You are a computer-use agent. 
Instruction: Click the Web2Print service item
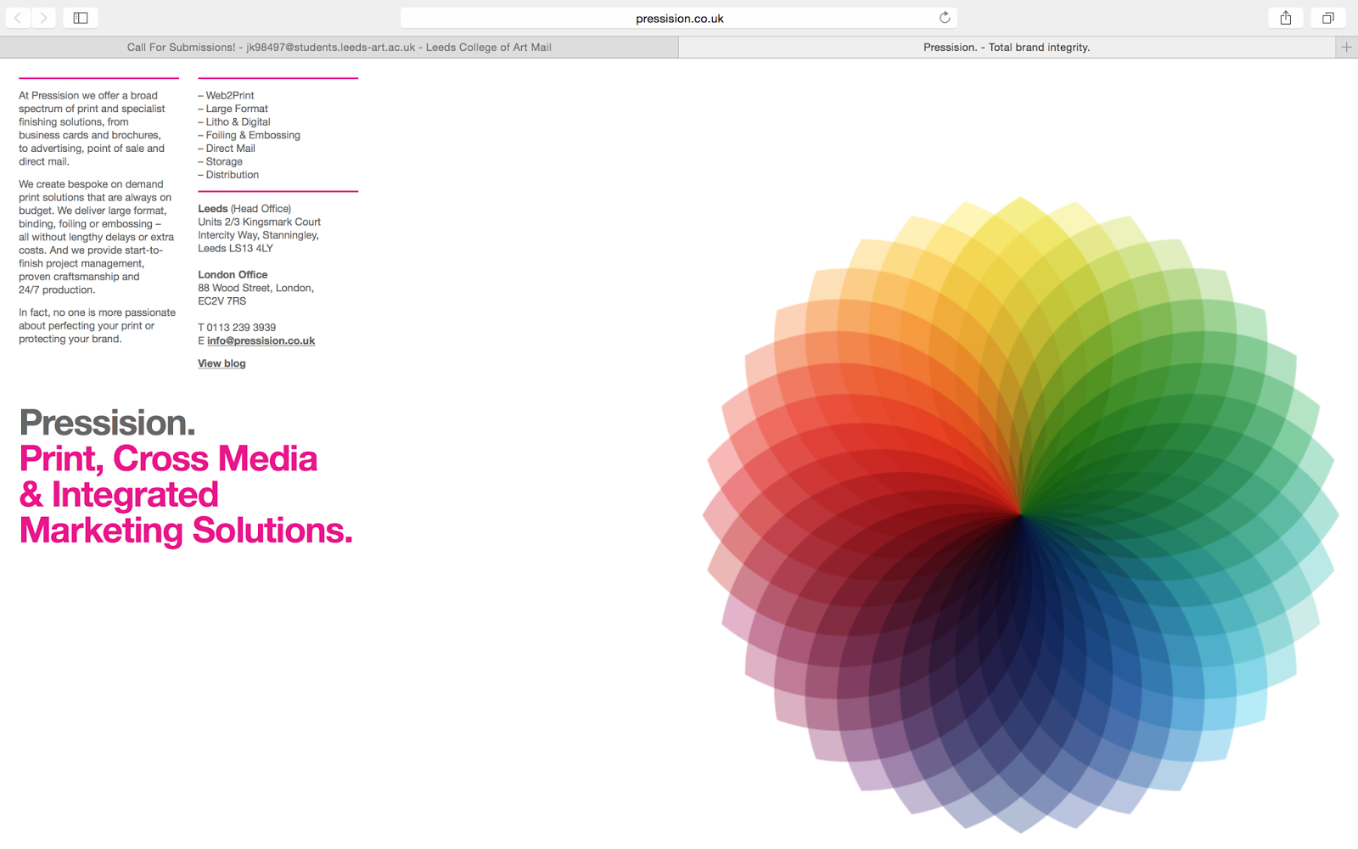[226, 95]
